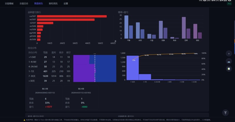Click the siren alert floating icon
The width and height of the screenshot is (235, 122).
[x=229, y=61]
